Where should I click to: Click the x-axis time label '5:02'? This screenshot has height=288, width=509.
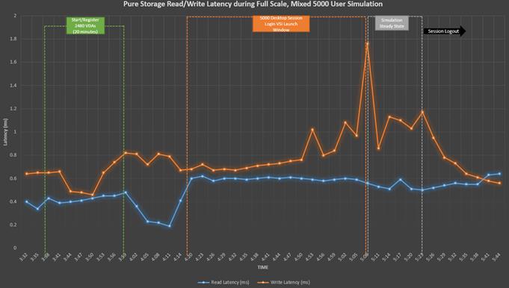tap(342, 257)
